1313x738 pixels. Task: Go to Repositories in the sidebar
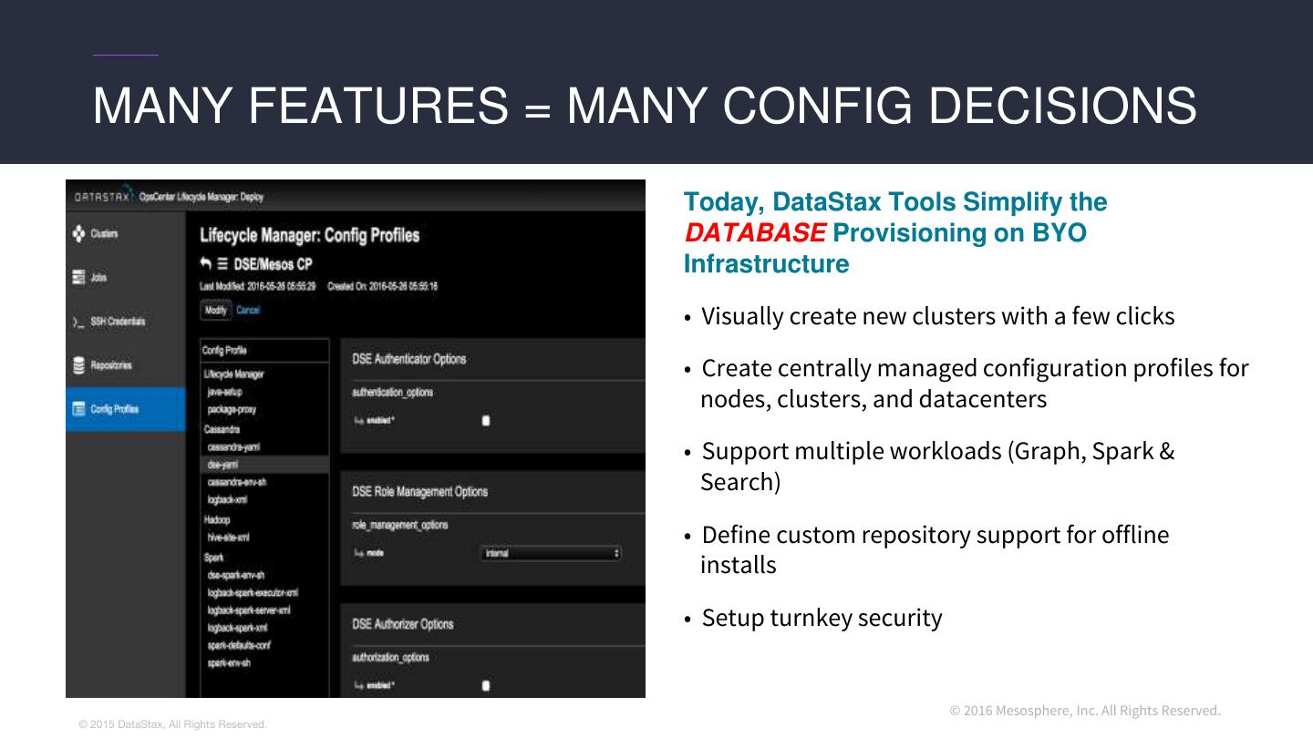111,365
